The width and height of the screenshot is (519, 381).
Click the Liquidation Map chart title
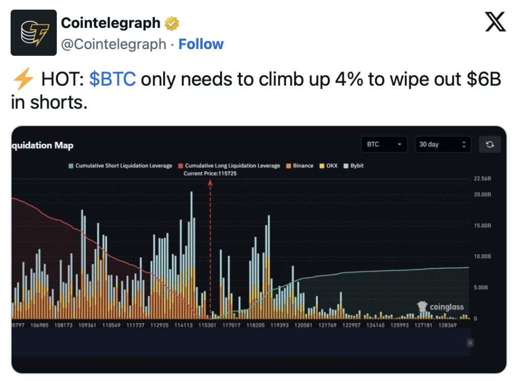[x=43, y=145]
